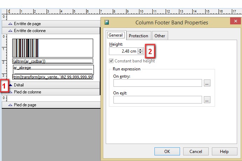
Task: Select the En-tête de page band bar
Action: click(51, 24)
